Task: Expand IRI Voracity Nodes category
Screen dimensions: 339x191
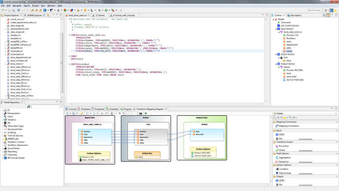Action: [3, 158]
